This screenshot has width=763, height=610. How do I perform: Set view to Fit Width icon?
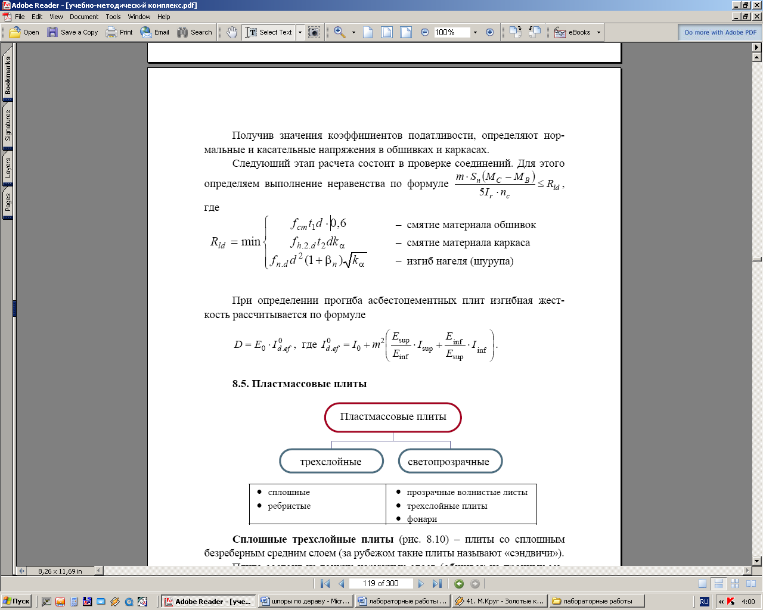click(406, 32)
